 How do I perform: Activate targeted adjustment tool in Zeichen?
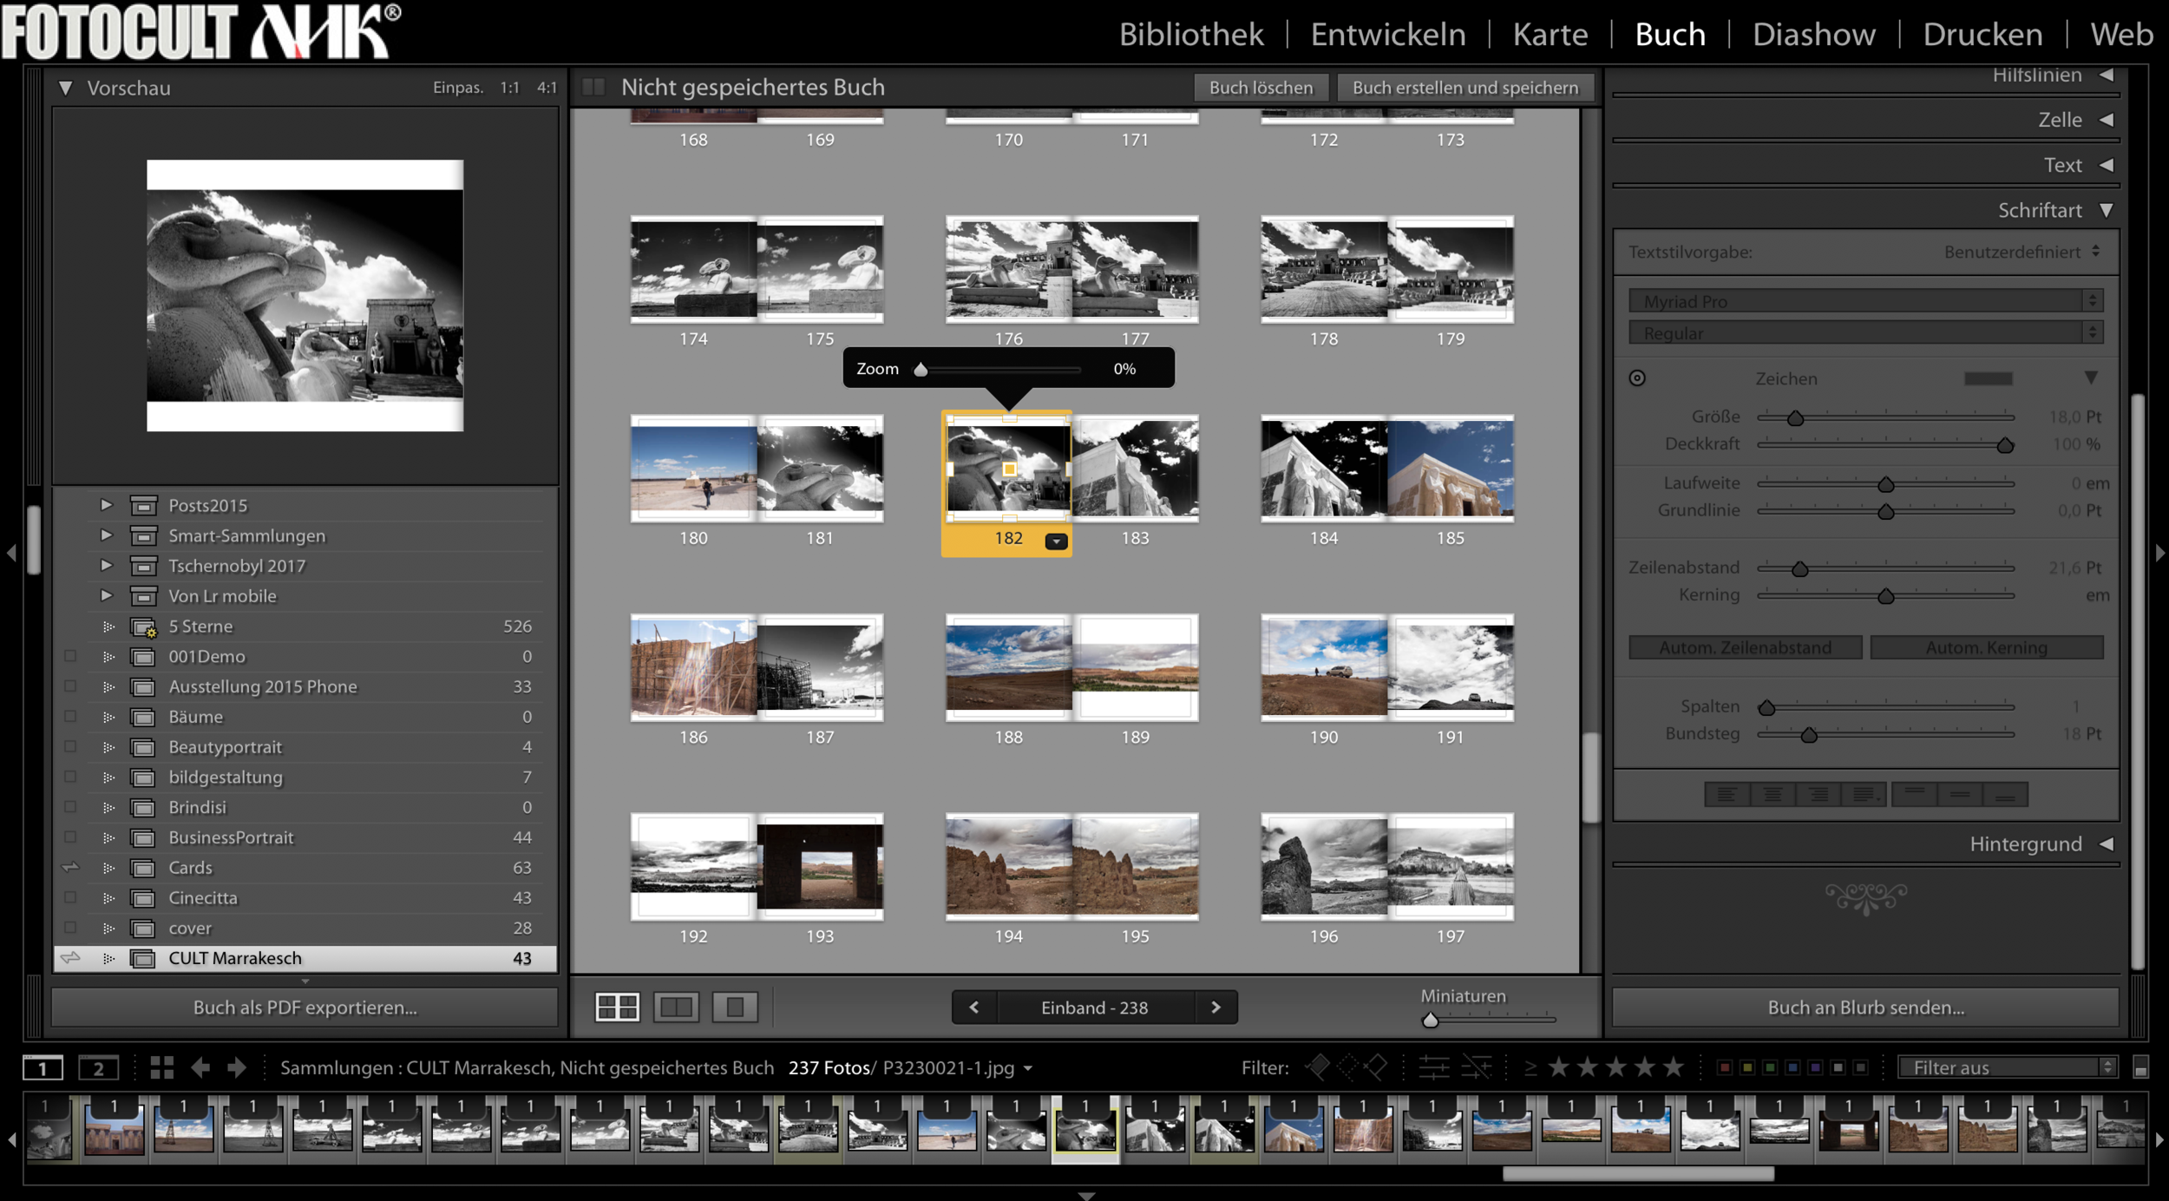1637,378
